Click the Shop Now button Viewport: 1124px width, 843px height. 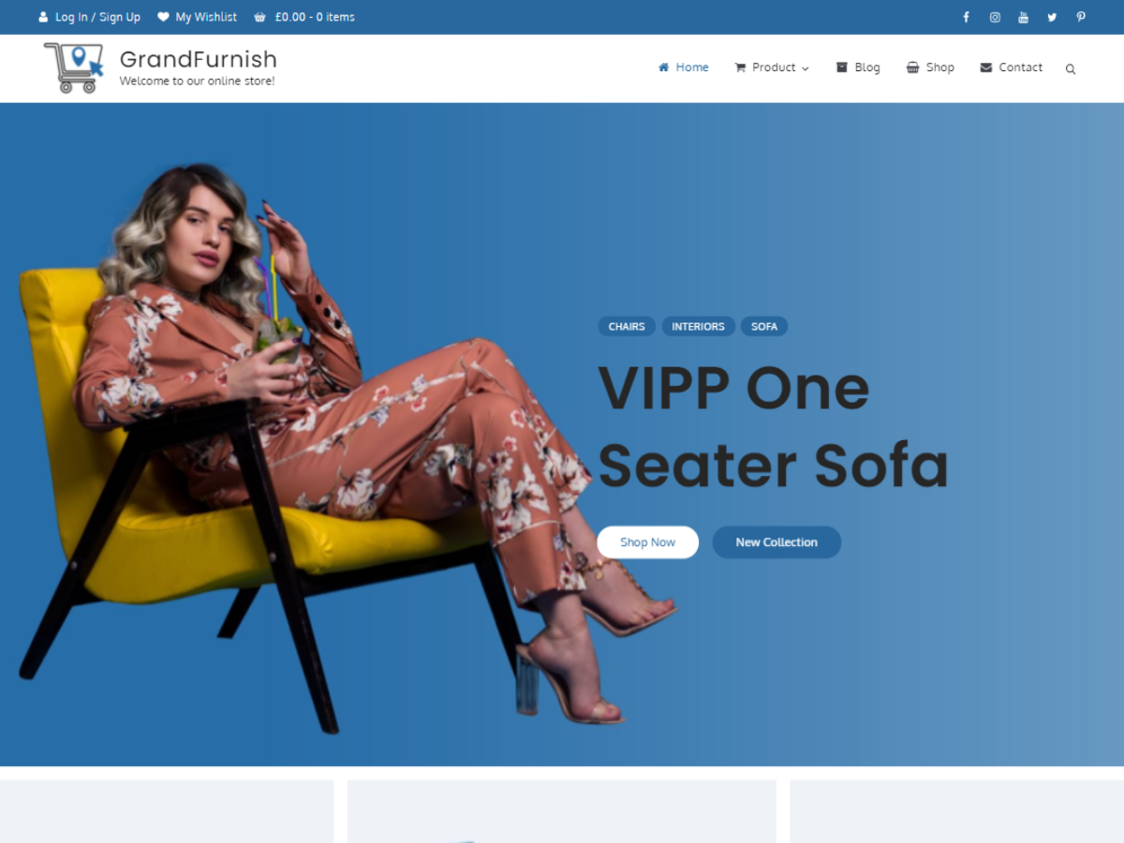pyautogui.click(x=647, y=542)
